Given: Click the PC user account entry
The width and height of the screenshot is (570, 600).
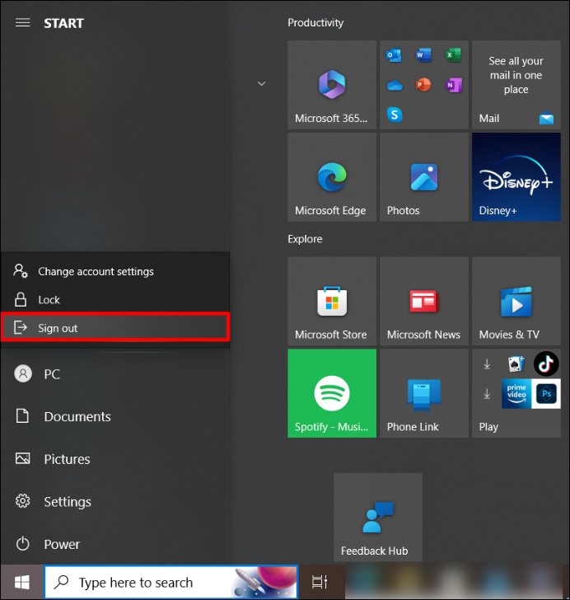Looking at the screenshot, I should point(114,374).
